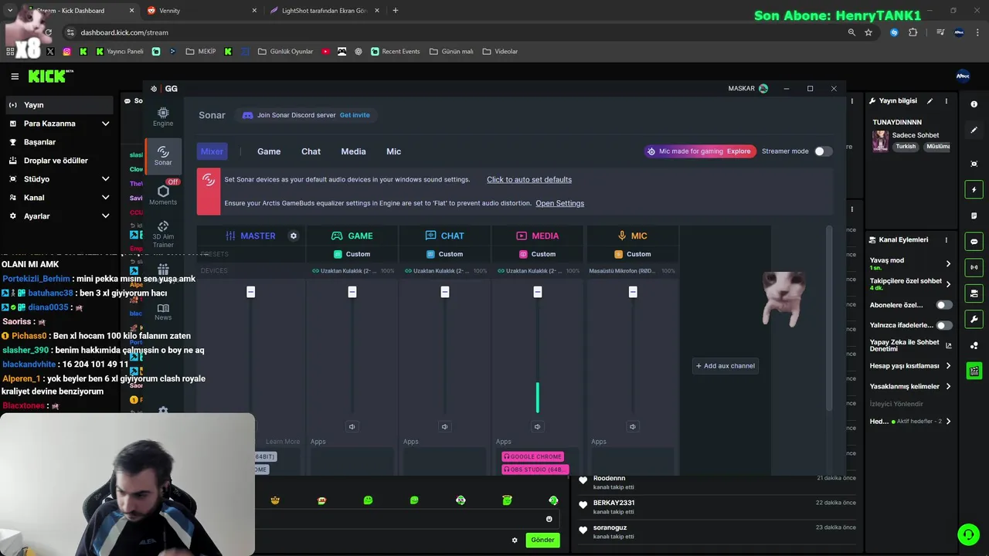989x556 pixels.
Task: Mute the Mic channel speaker icon
Action: coord(632,426)
